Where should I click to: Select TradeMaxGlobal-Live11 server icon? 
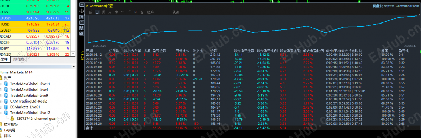click(6, 84)
